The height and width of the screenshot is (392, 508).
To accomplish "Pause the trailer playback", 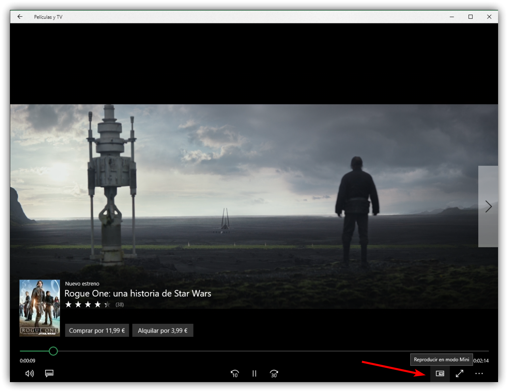I will click(x=254, y=373).
